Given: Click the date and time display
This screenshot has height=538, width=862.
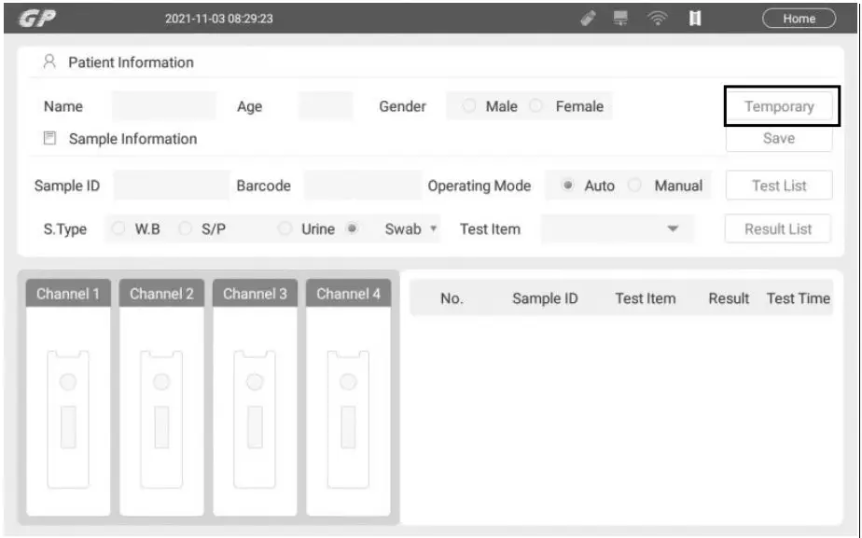Looking at the screenshot, I should point(219,18).
